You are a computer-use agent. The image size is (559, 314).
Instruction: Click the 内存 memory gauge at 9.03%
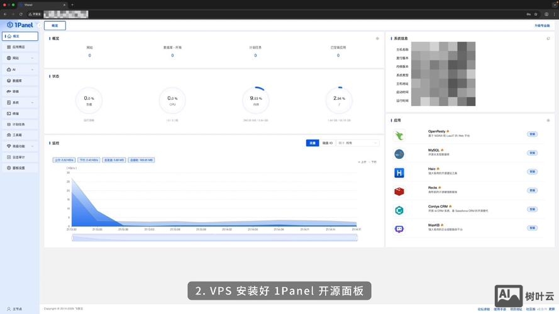click(x=256, y=100)
